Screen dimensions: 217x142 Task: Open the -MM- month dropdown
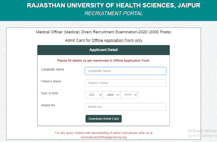pyautogui.click(x=111, y=95)
